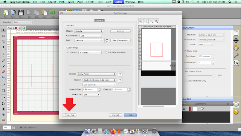The image size is (241, 136).
Task: Open the Handles Basic dropdown
Action: [23, 22]
